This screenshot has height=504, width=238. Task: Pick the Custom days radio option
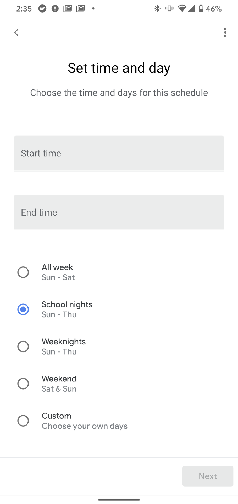pyautogui.click(x=23, y=421)
